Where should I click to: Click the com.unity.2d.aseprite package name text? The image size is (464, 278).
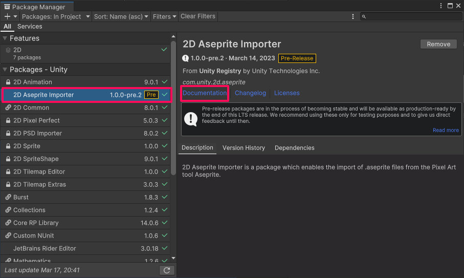(x=214, y=82)
